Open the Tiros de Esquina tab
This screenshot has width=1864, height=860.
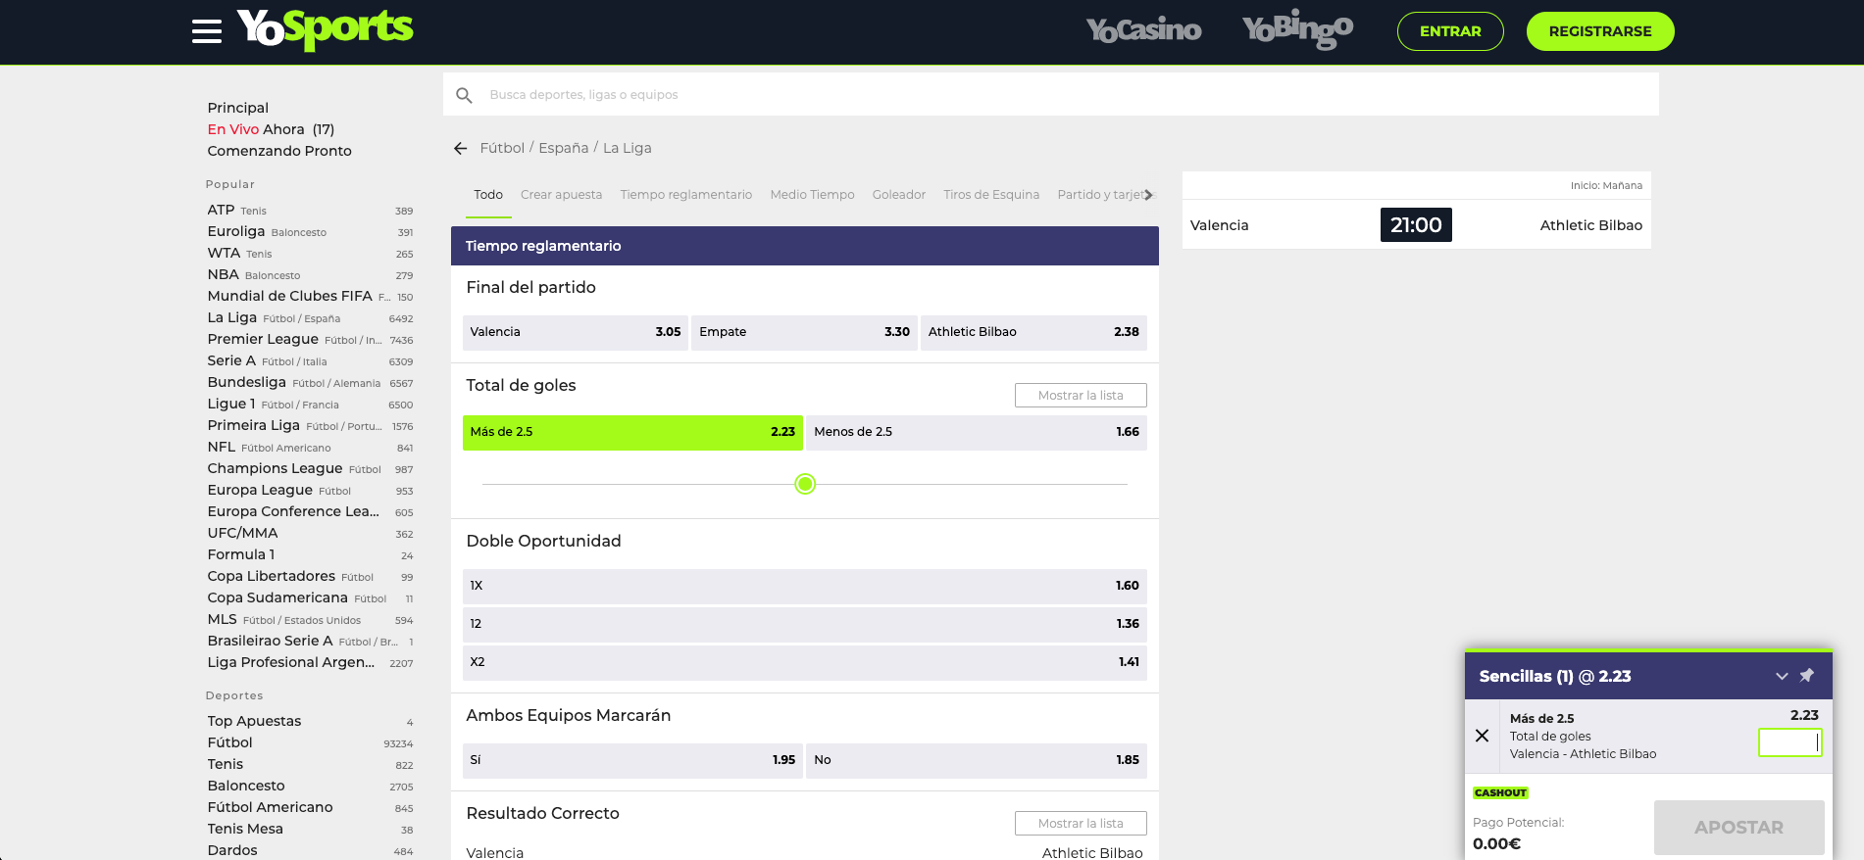point(991,195)
